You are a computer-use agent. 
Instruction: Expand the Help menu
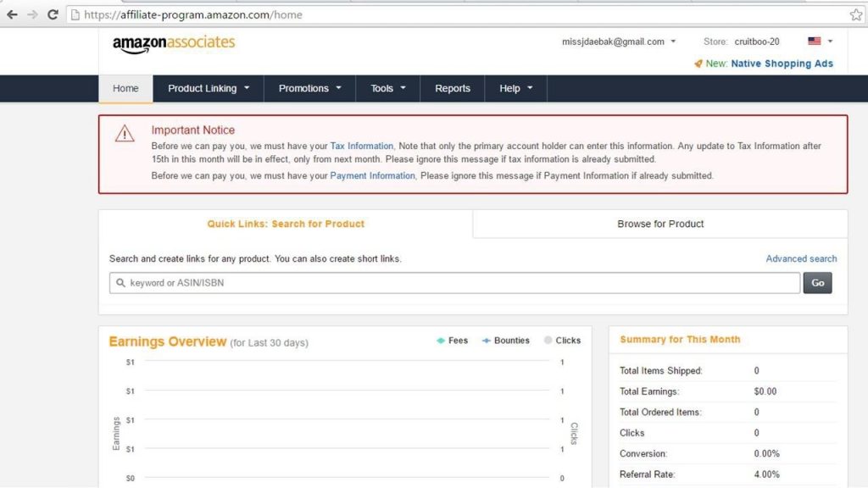click(x=515, y=88)
